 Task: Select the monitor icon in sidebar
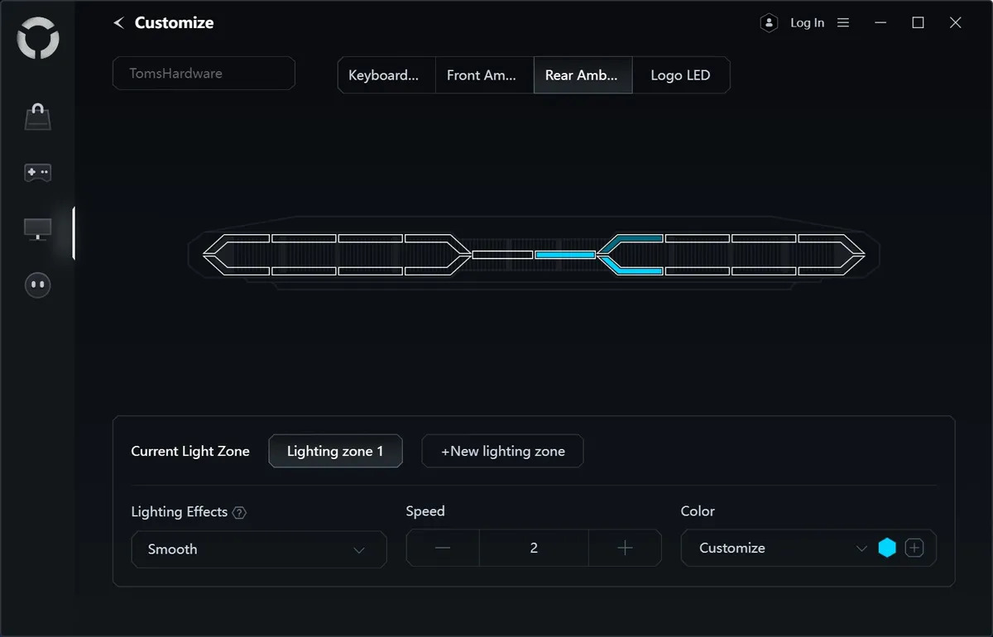coord(38,229)
